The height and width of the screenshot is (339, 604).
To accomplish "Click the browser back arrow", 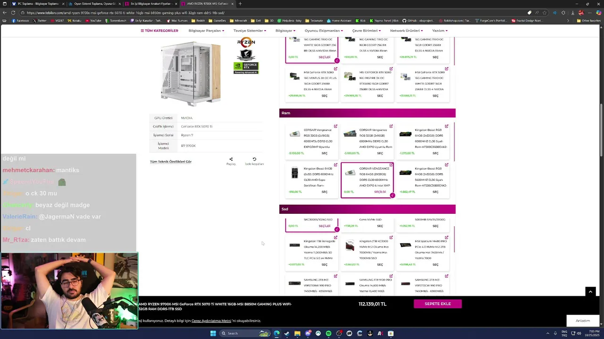I will point(5,13).
